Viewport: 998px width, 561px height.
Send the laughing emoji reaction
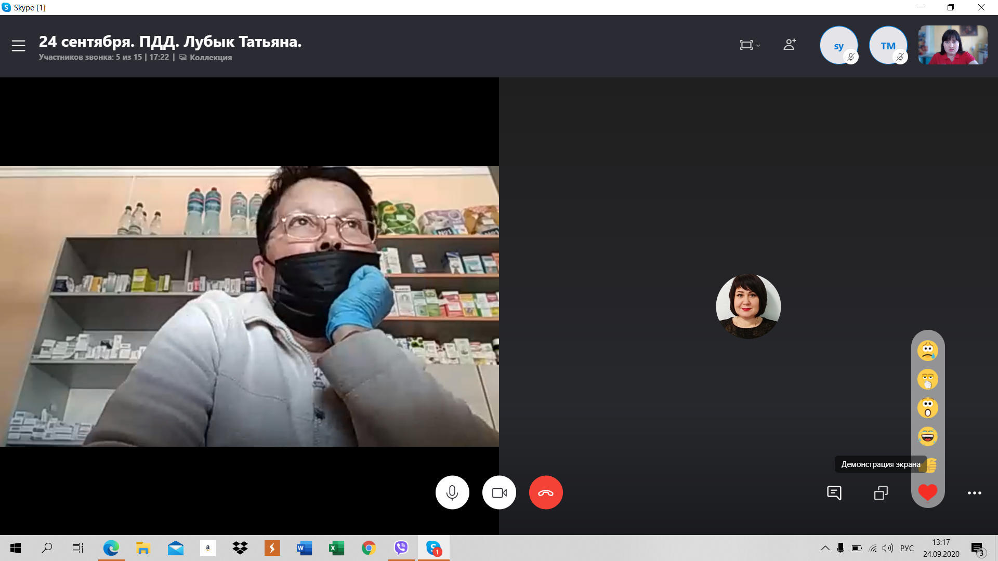pos(927,436)
